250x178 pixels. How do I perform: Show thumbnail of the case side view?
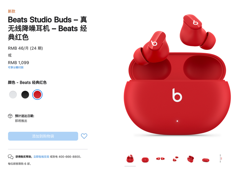(x=206, y=160)
